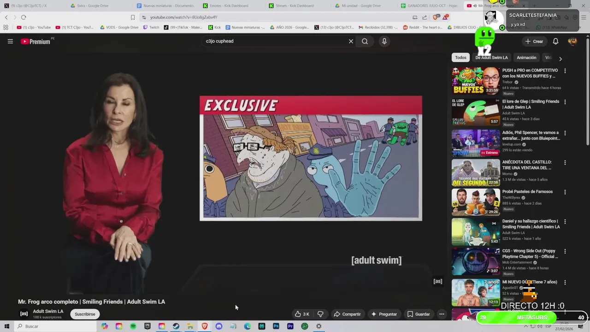Open Discord from the taskbar

pyautogui.click(x=219, y=326)
